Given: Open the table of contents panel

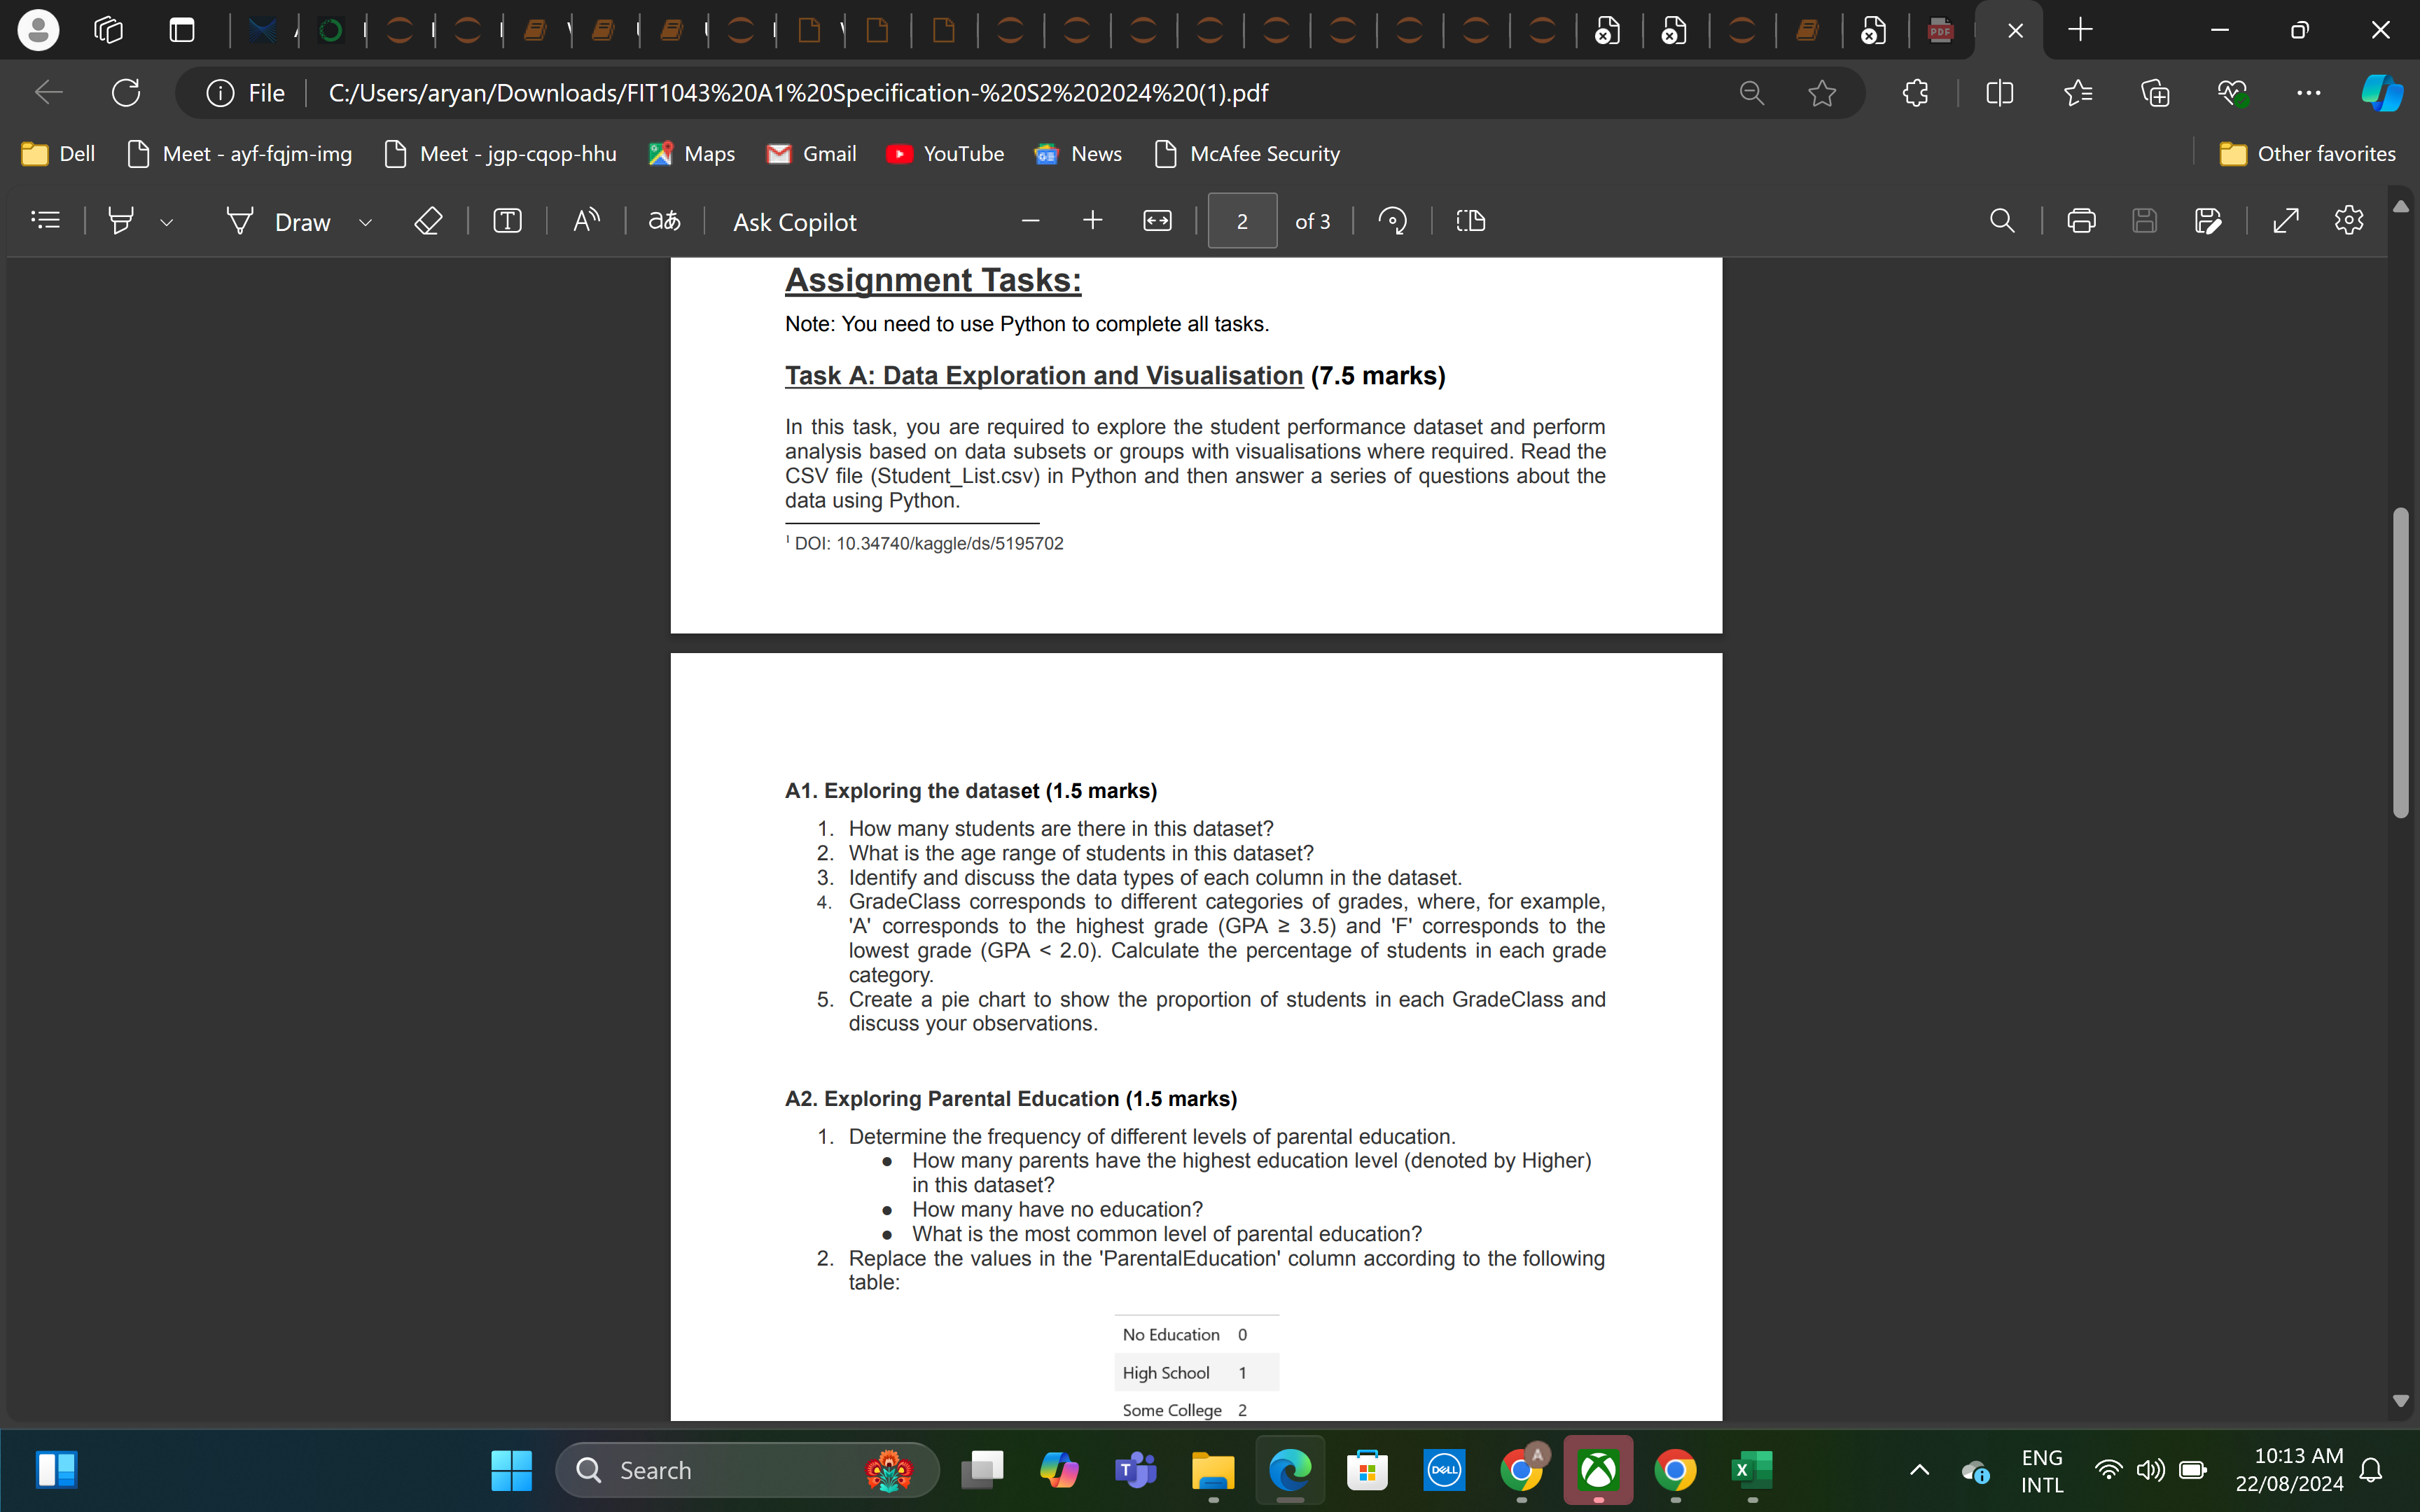Looking at the screenshot, I should point(45,220).
